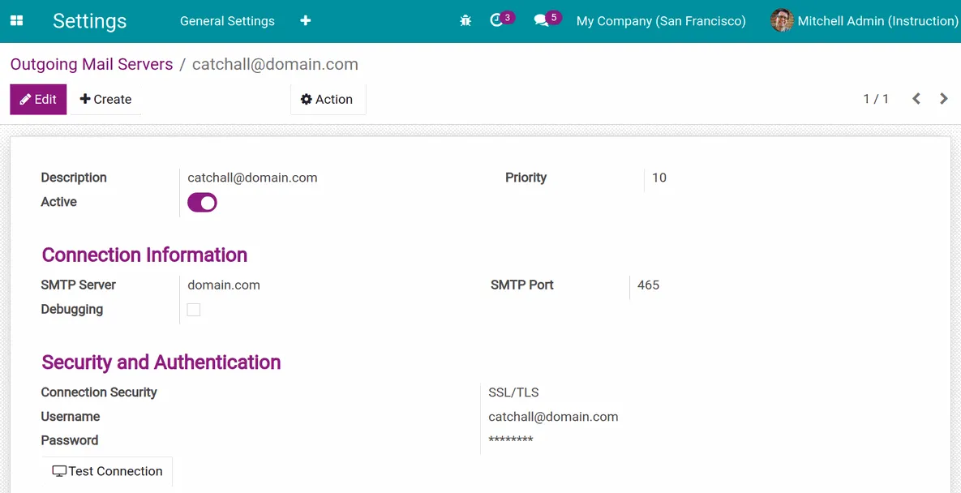961x493 pixels.
Task: Click the Create button
Action: [106, 99]
